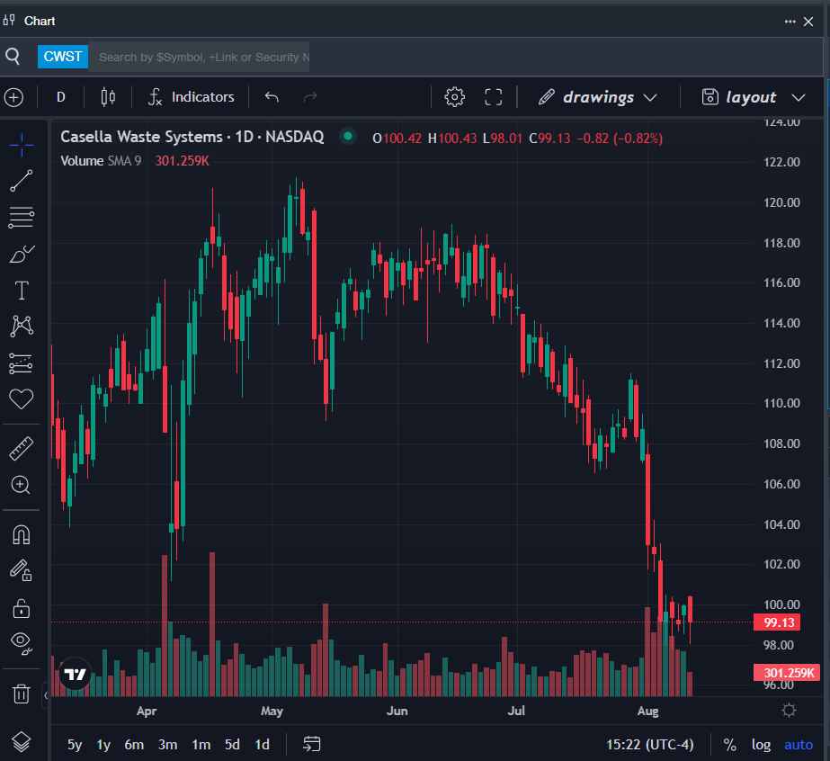Toggle hide all drawings eye icon
Image resolution: width=830 pixels, height=761 pixels.
21,641
